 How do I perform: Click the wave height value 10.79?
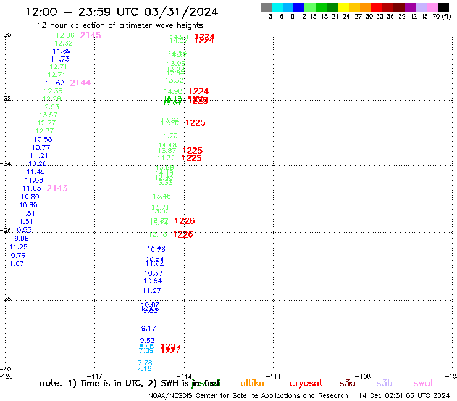(x=16, y=255)
